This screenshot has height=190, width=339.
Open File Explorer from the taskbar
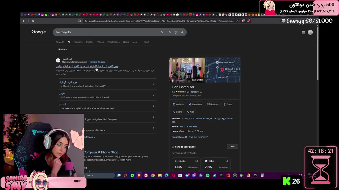tap(160, 175)
